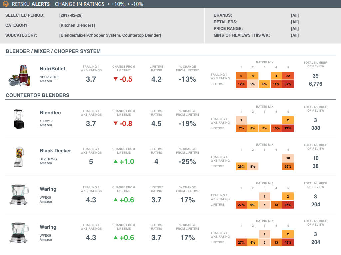
Task: Click Blendtec's 5-star trailing cell showing 2
Action: [x=288, y=120]
